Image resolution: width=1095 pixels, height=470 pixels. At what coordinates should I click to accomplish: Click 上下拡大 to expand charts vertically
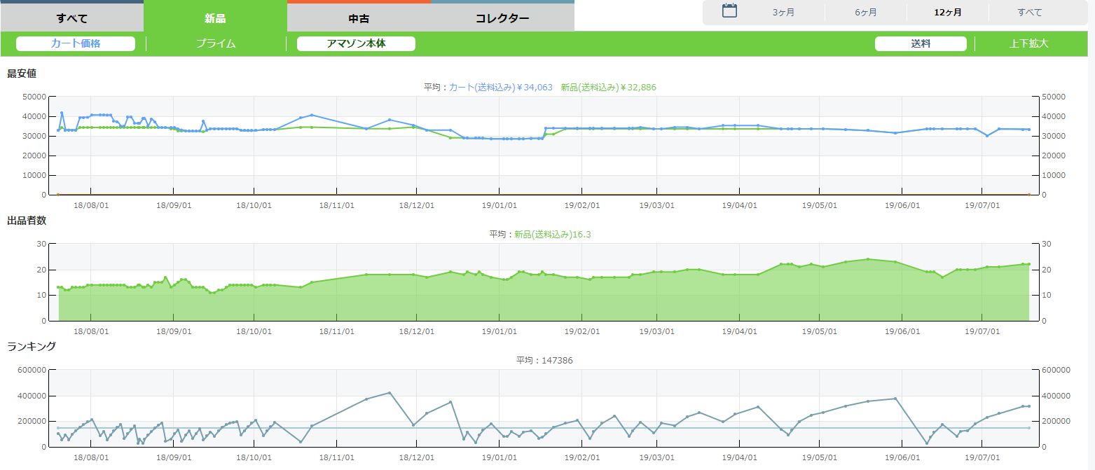click(1028, 43)
